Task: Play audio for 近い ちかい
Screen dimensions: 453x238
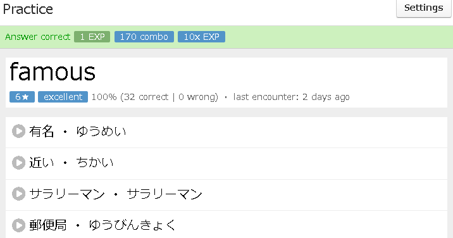Action: point(18,163)
